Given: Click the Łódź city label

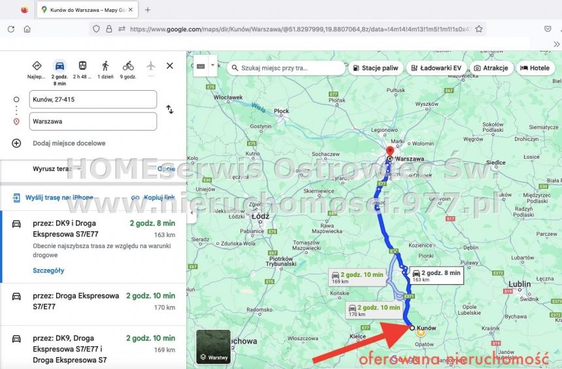Looking at the screenshot, I should coord(261,216).
